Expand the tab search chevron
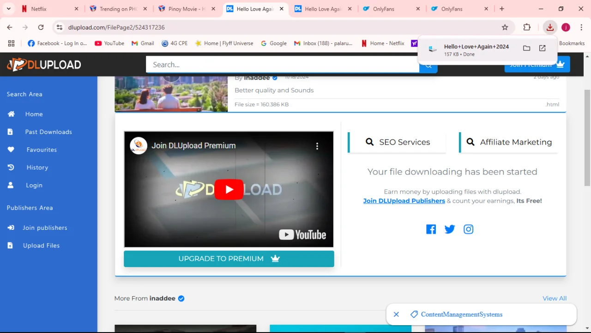 (x=8, y=9)
